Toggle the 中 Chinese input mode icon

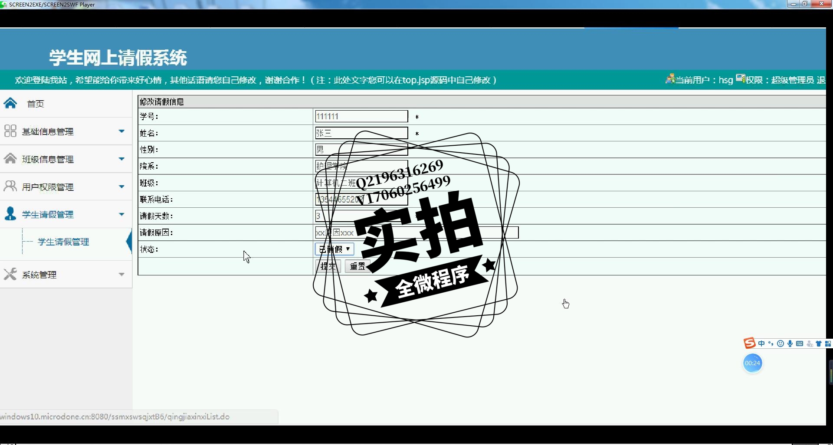[x=761, y=344]
